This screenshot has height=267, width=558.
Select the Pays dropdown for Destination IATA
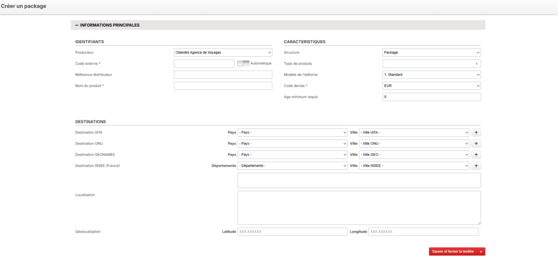pyautogui.click(x=292, y=132)
